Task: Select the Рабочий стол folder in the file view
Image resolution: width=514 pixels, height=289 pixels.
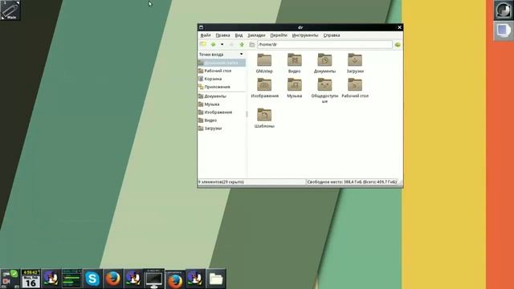Action: pos(355,85)
